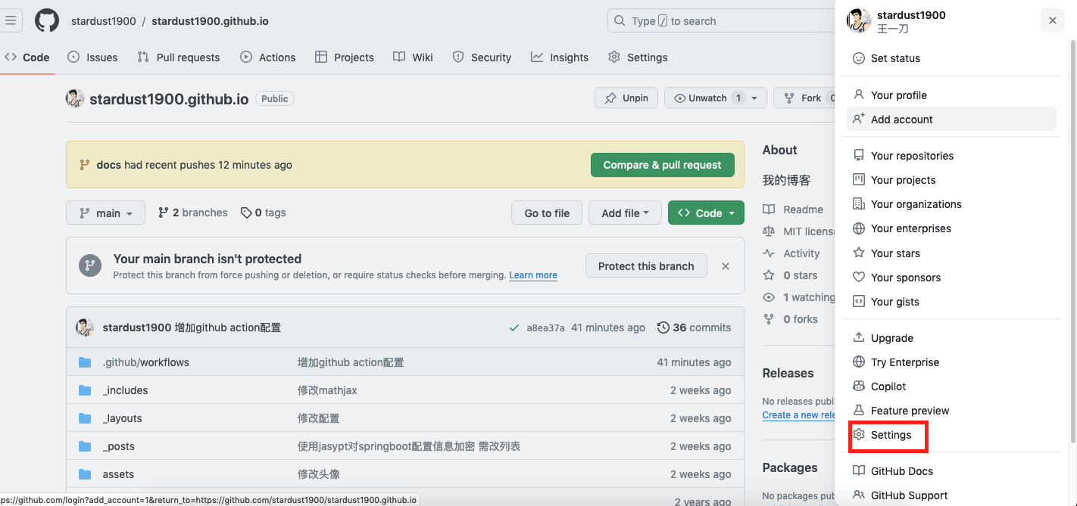Dismiss the branch protection banner
Viewport: 1077px width, 506px height.
pos(726,266)
